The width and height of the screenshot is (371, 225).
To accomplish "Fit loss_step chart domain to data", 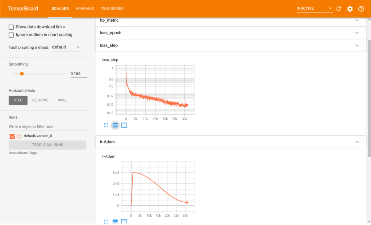I will point(125,125).
